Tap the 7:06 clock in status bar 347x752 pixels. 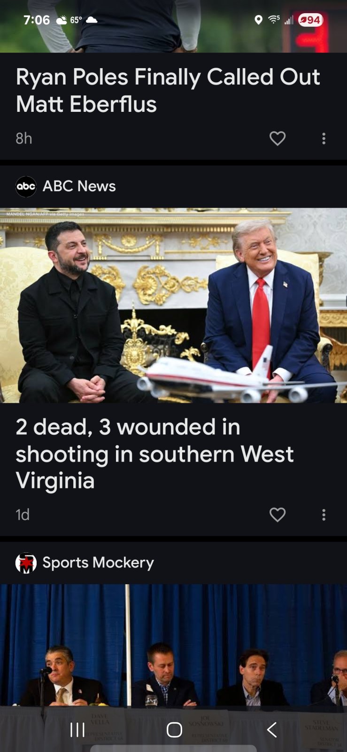pos(37,20)
